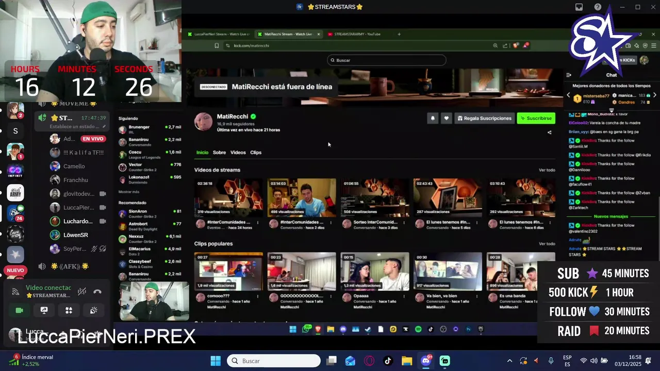Screen dimensions: 660x371
Task: Toggle follow heart for MatiRecchi
Action: (447, 118)
